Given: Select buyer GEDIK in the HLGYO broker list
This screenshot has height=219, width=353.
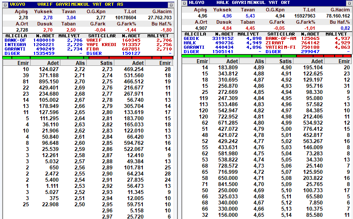Looking at the screenshot, I should (x=191, y=38).
